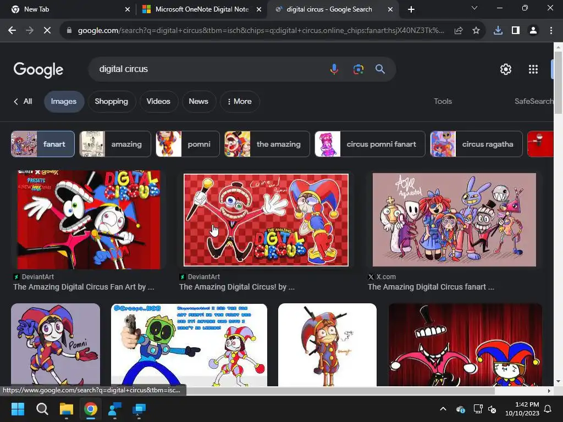Open the Windows Start menu

tap(18, 409)
